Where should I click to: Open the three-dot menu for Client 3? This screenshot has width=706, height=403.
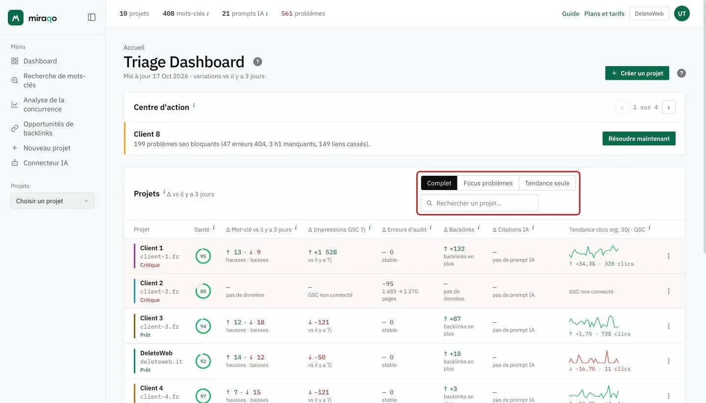pos(669,326)
